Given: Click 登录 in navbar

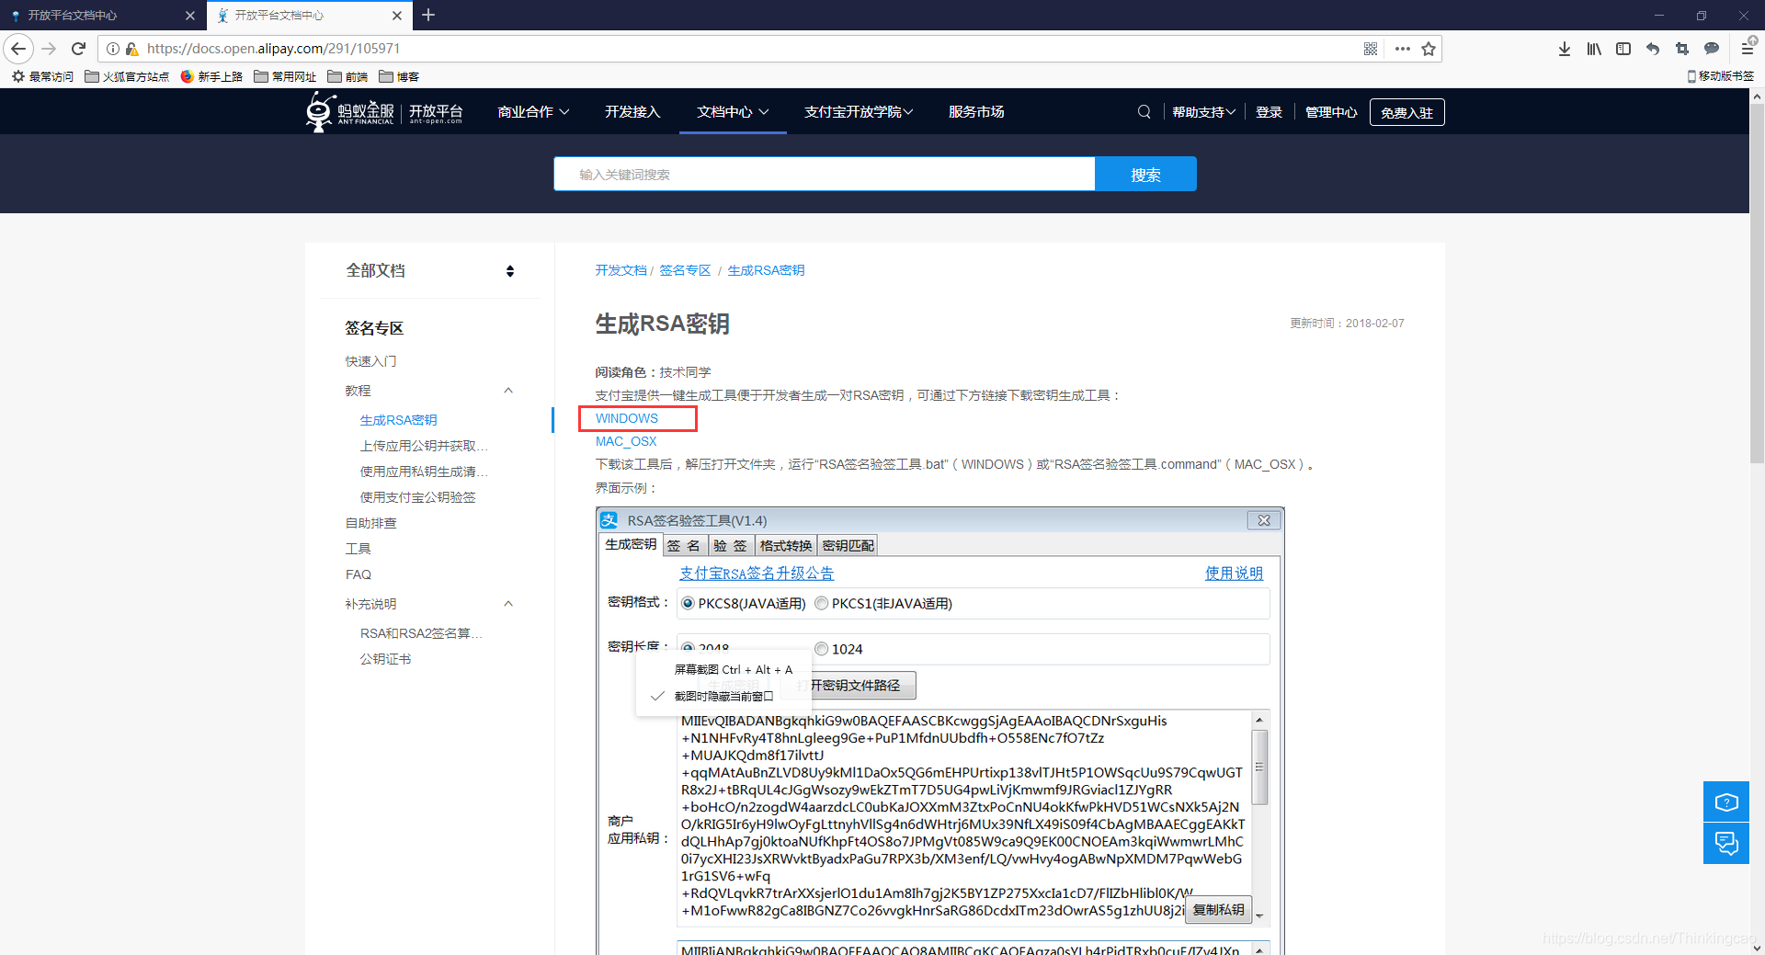Looking at the screenshot, I should coord(1269,112).
